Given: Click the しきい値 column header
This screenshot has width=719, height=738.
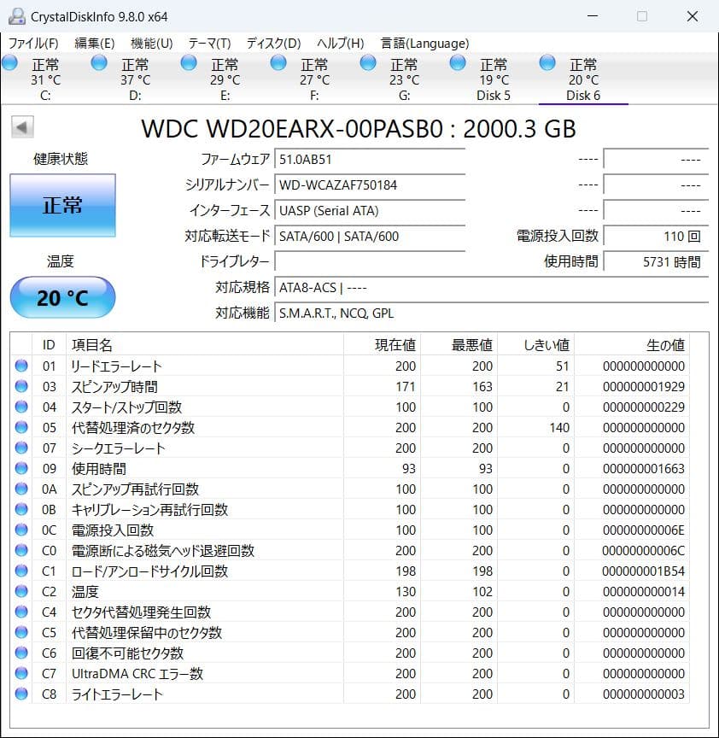Looking at the screenshot, I should click(535, 345).
